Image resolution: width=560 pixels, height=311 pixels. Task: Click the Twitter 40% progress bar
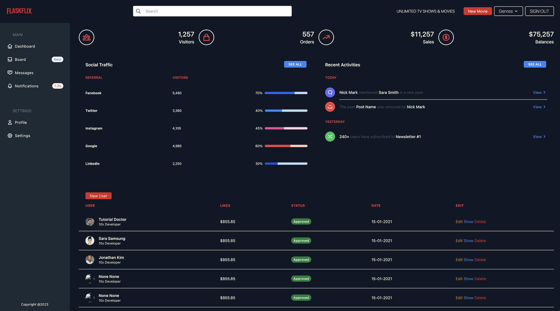pos(286,110)
